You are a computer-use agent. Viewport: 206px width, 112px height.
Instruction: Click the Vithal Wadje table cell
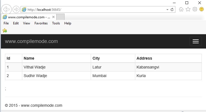(35, 67)
